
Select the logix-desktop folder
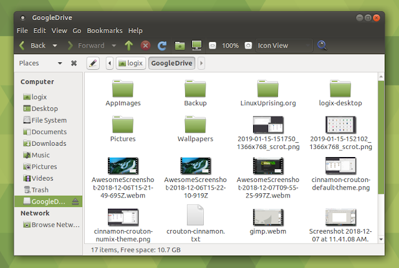(x=340, y=93)
